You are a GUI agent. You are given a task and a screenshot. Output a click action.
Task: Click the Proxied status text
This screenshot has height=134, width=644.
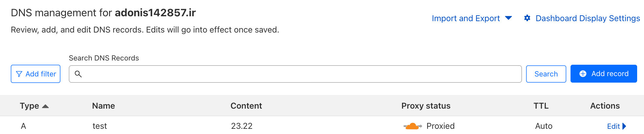tap(440, 126)
